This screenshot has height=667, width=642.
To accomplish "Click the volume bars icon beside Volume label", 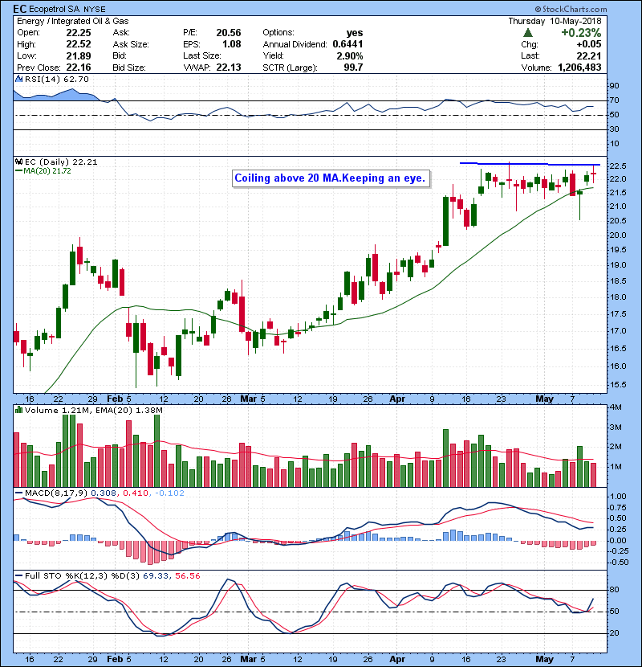I will click(x=18, y=410).
